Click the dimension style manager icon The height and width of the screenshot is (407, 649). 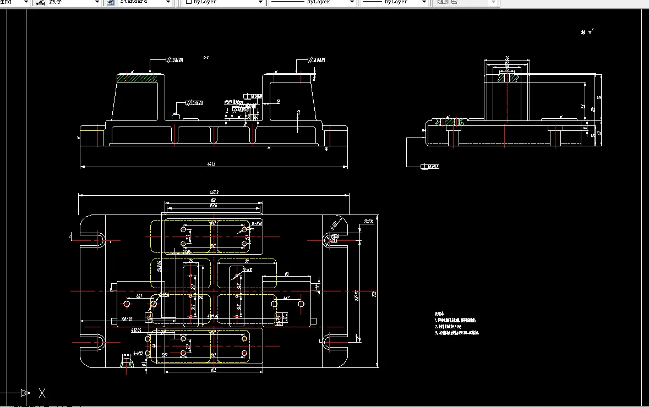point(40,2)
